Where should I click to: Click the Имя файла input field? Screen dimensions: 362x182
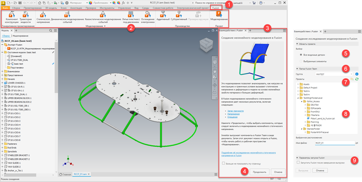click(335, 143)
